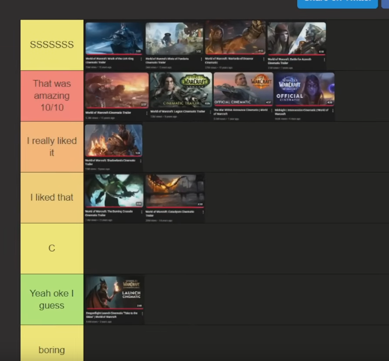
Task: Pick the Midnight official cinematic card
Action: (x=305, y=97)
